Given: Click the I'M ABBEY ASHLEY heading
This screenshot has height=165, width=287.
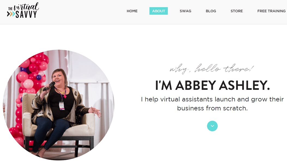Looking at the screenshot, I should pyautogui.click(x=212, y=85).
